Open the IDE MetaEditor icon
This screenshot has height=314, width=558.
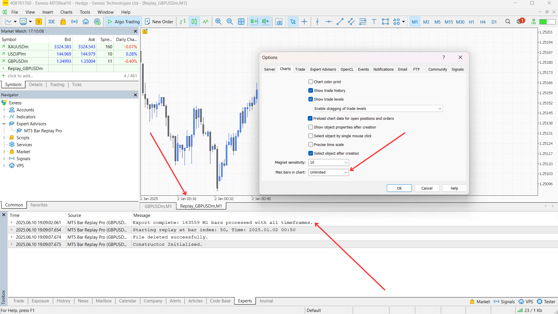pos(52,22)
